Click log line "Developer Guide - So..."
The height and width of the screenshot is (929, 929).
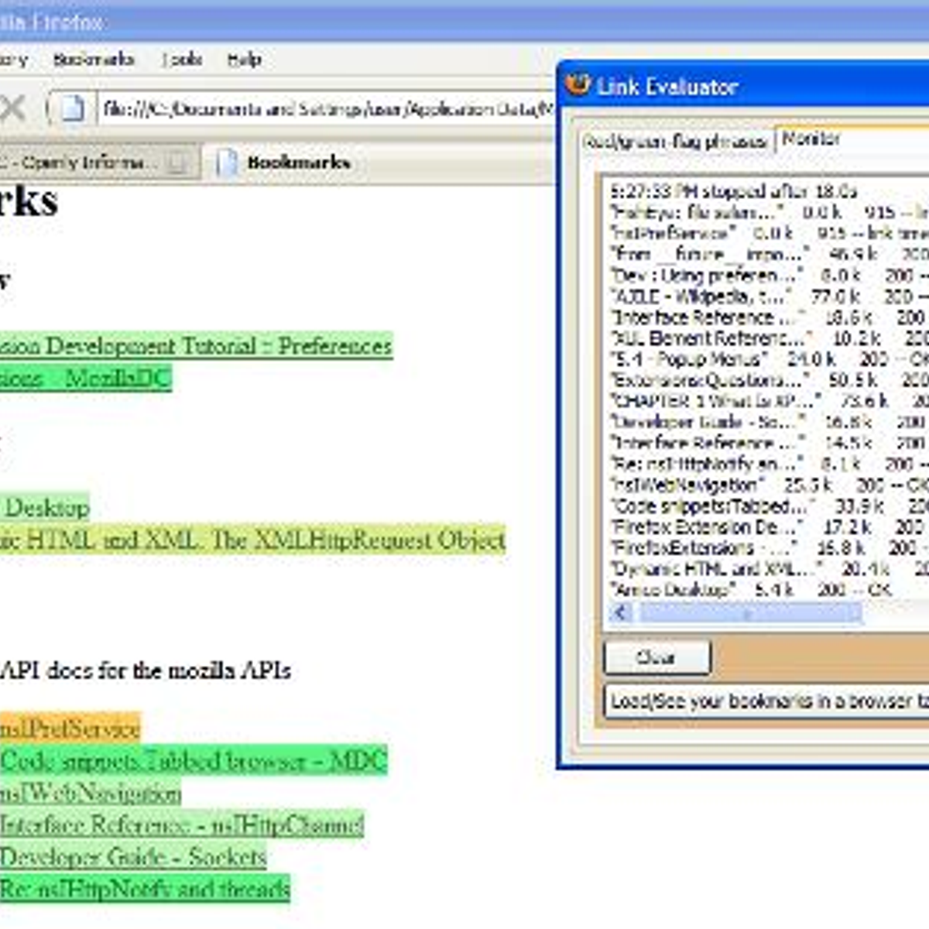click(769, 422)
